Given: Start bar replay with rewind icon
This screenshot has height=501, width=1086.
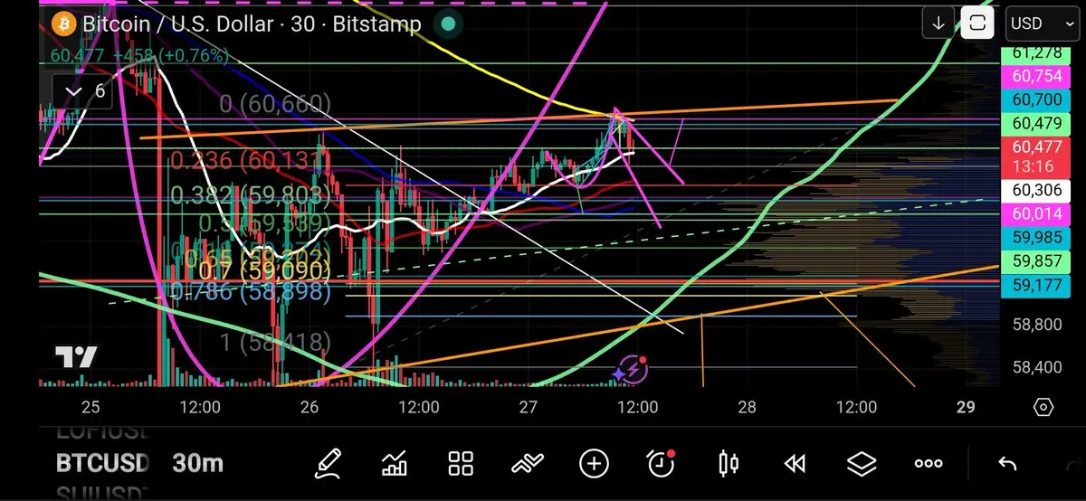Looking at the screenshot, I should 795,464.
